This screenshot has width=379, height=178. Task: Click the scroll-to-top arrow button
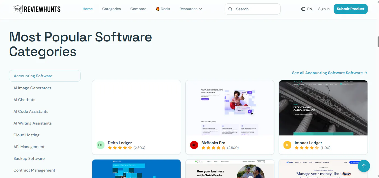pos(364,166)
